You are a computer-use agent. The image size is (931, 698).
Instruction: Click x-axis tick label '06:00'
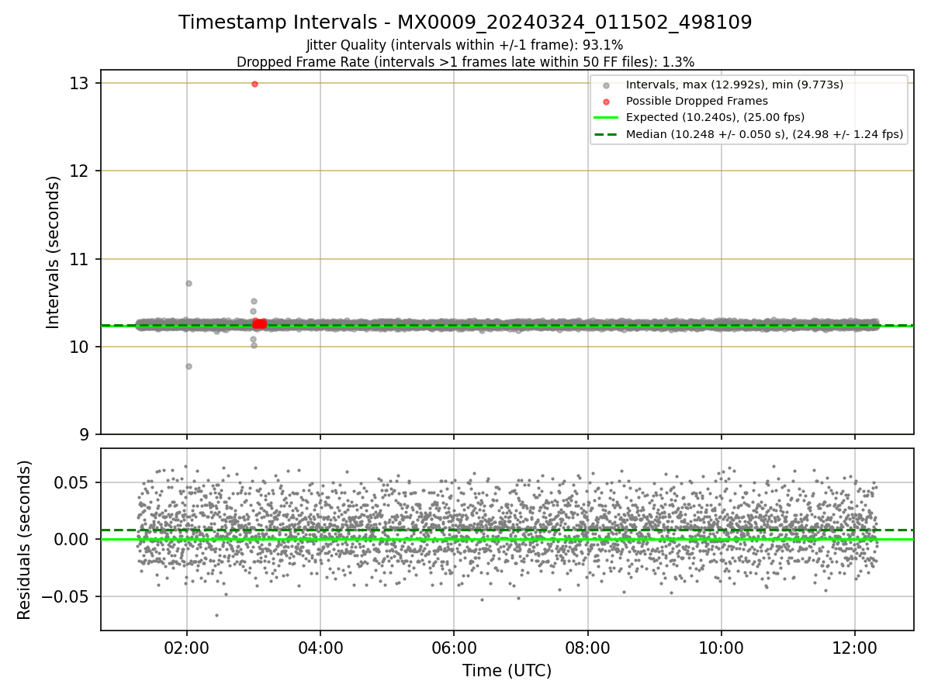[454, 647]
